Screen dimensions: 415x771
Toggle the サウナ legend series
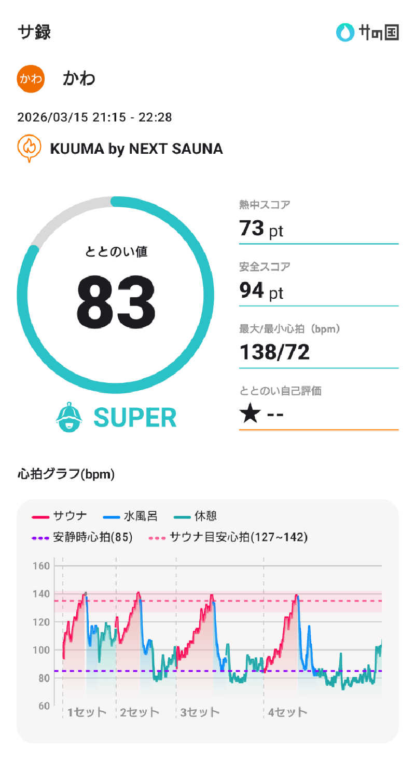(x=60, y=516)
